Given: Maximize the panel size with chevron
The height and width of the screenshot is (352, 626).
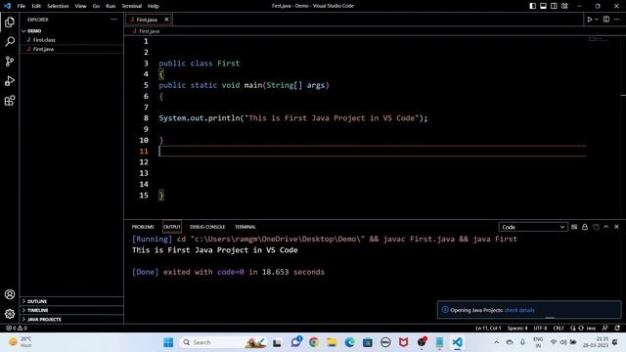Looking at the screenshot, I should (606, 227).
